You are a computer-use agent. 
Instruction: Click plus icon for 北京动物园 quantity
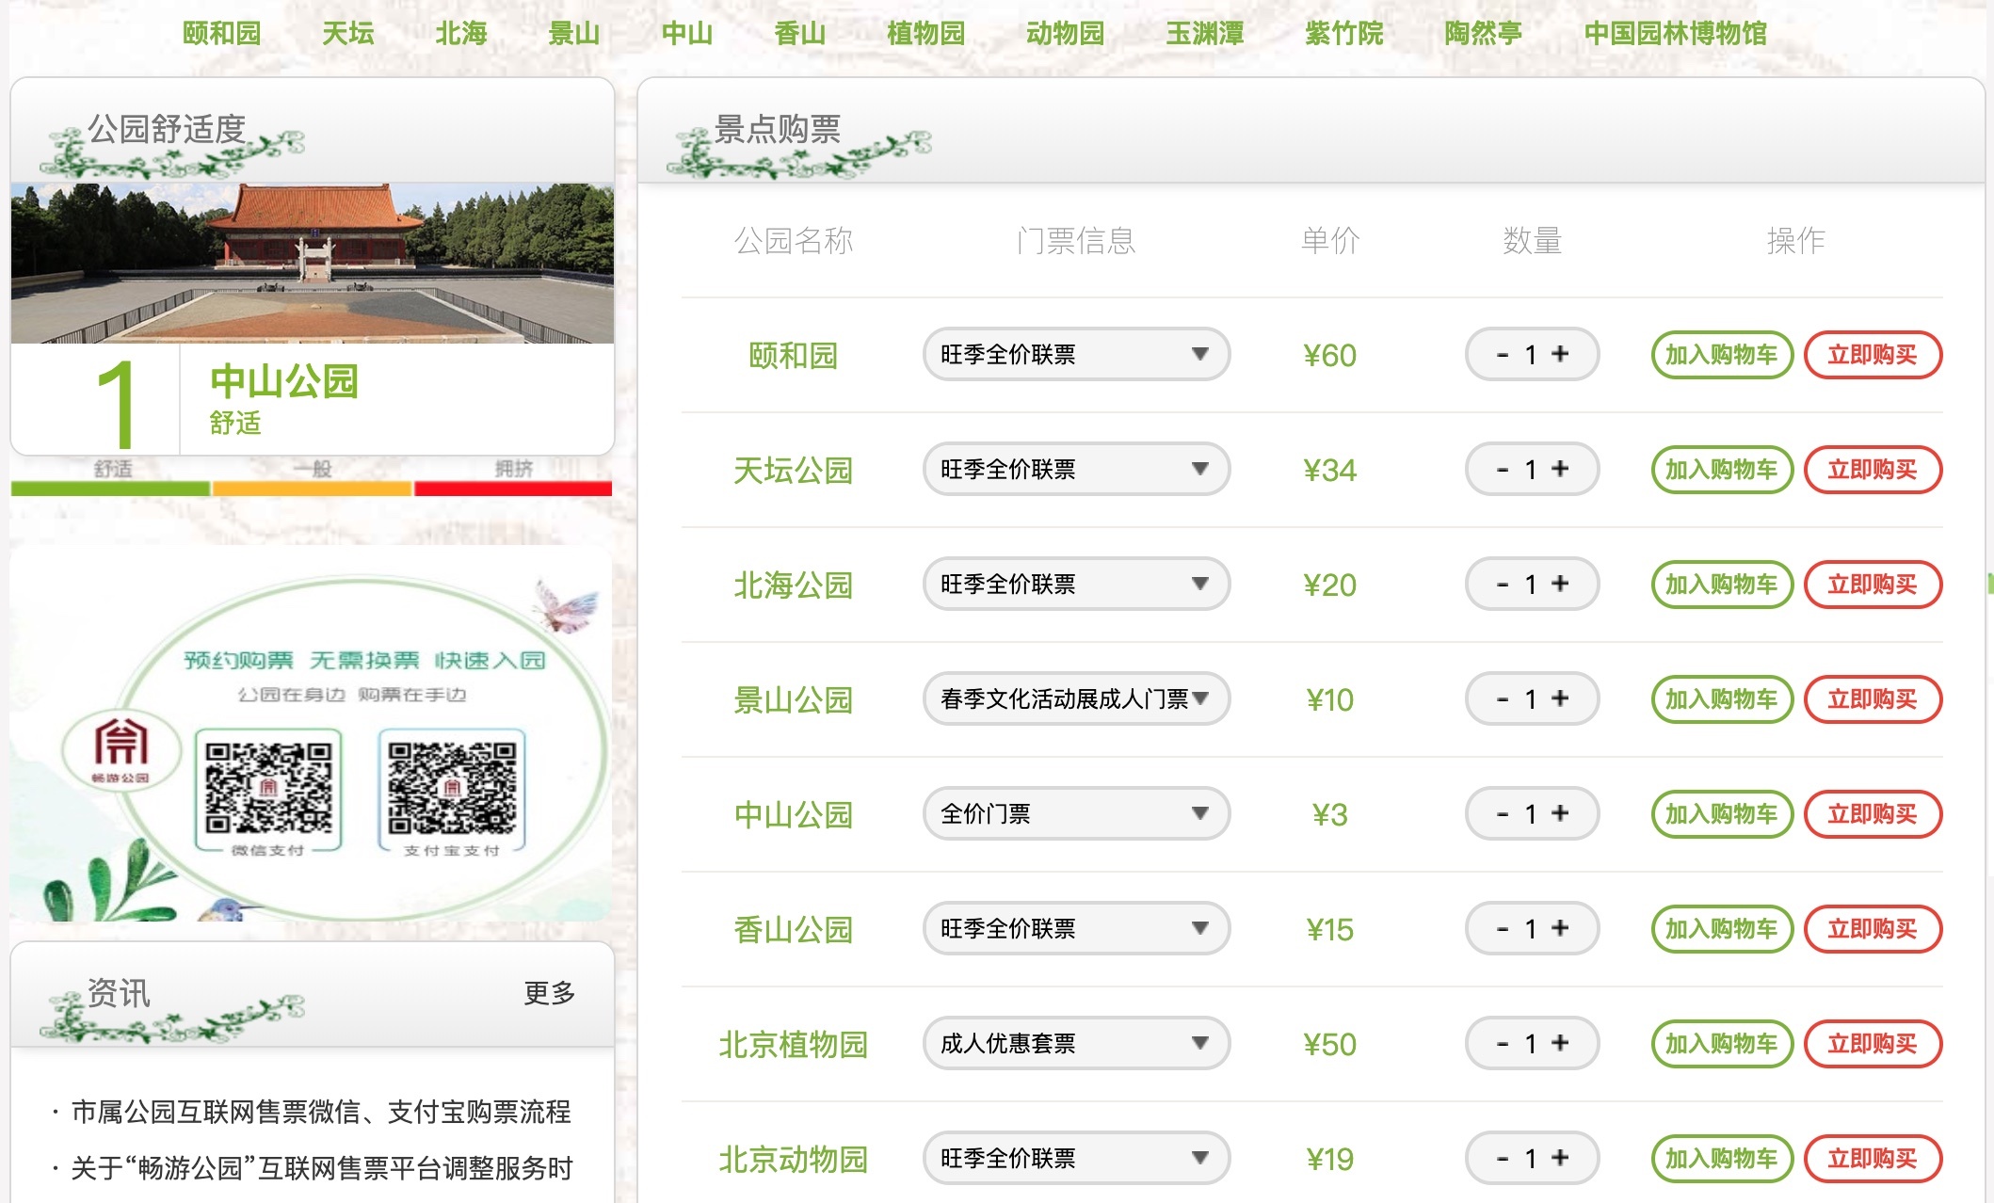pyautogui.click(x=1560, y=1158)
